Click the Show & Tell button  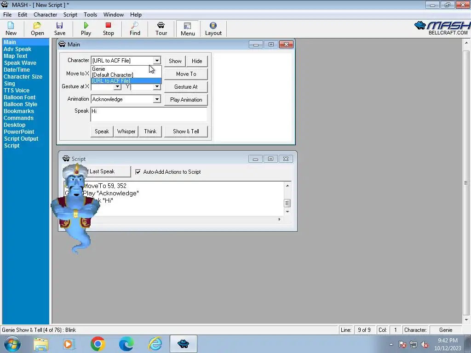point(186,131)
